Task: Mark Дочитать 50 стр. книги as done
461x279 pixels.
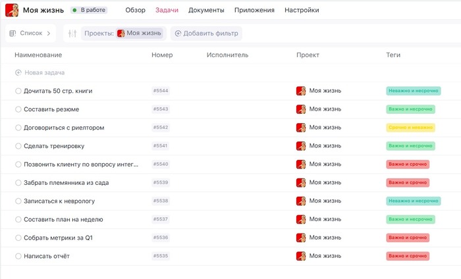Action: click(18, 91)
